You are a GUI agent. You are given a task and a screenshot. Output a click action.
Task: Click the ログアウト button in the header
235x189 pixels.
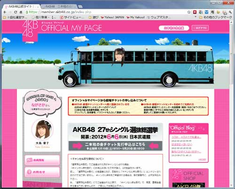tap(200, 28)
